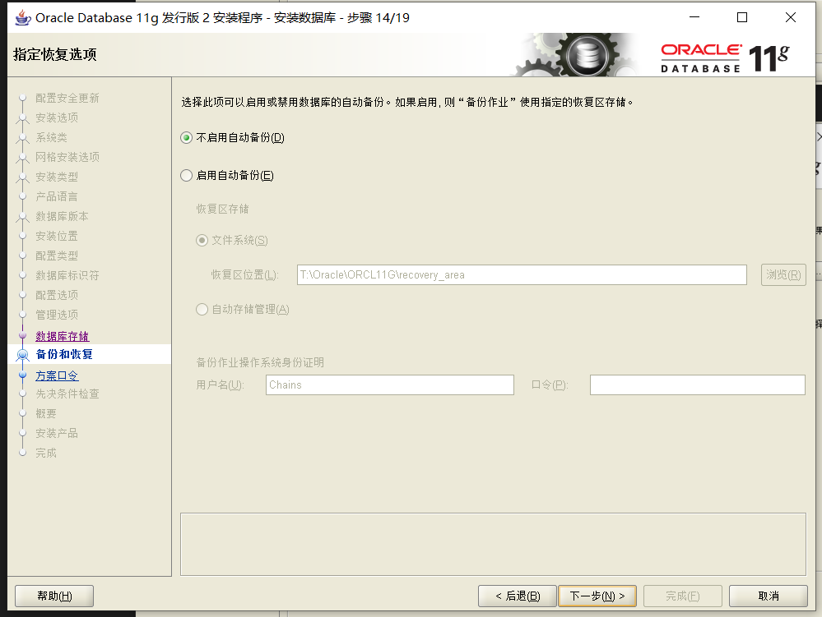Minimize the Oracle installer window

693,17
